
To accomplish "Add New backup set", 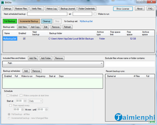I will click(x=23, y=27).
